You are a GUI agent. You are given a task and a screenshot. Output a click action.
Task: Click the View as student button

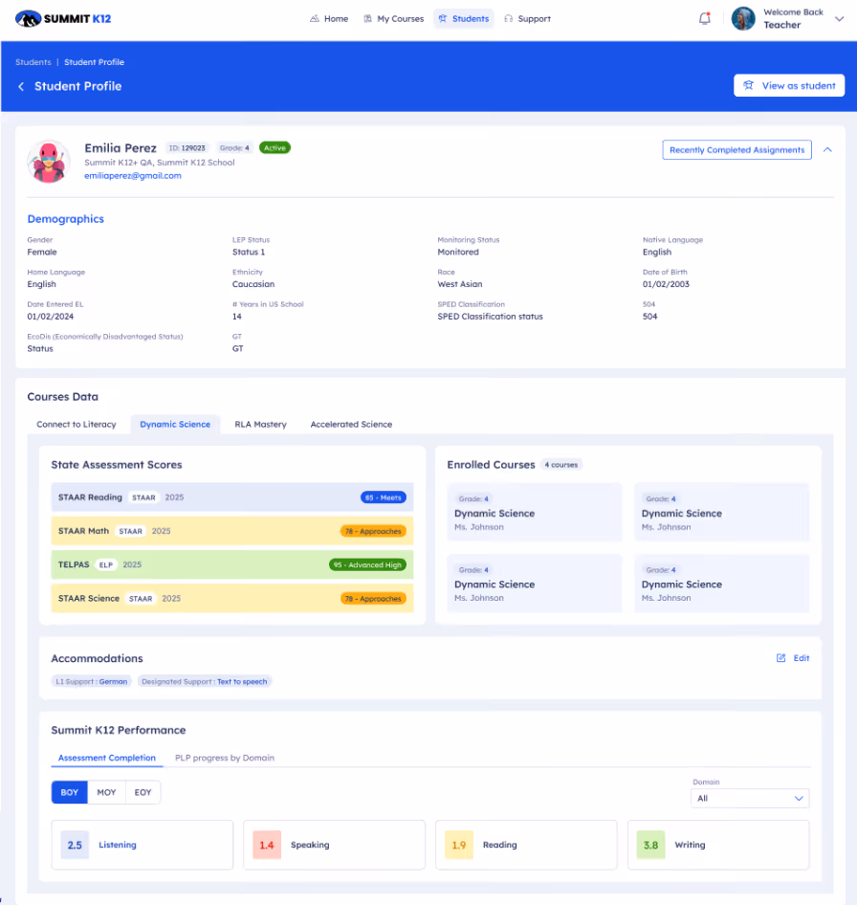(x=789, y=85)
